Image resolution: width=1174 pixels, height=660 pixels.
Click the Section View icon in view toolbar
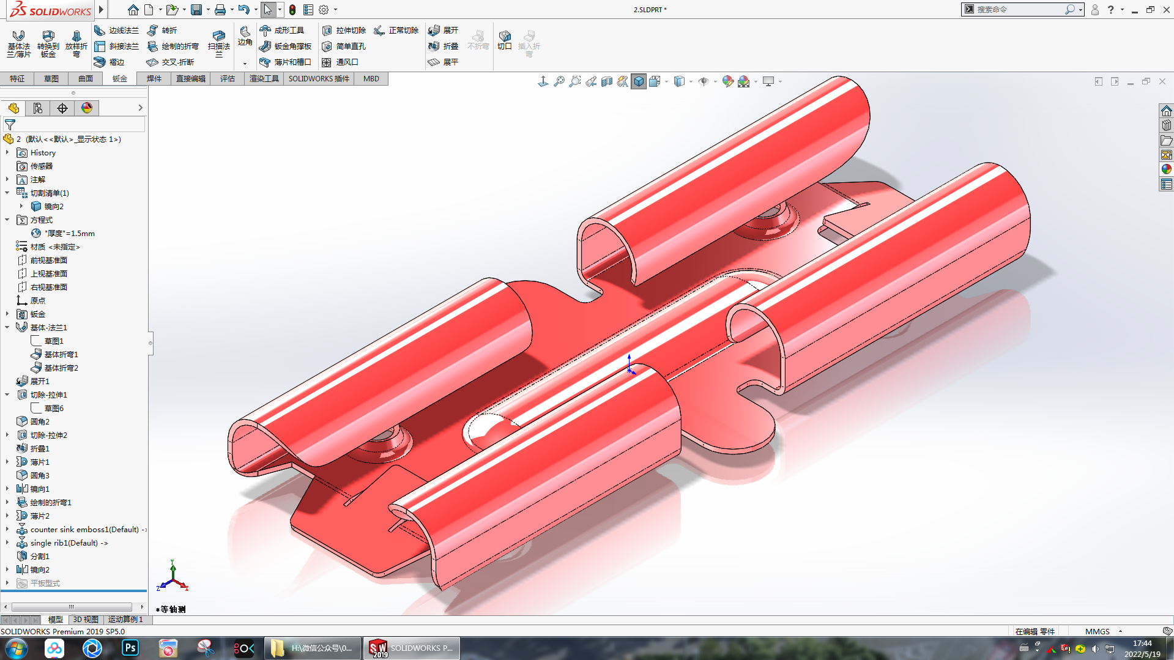(x=607, y=81)
